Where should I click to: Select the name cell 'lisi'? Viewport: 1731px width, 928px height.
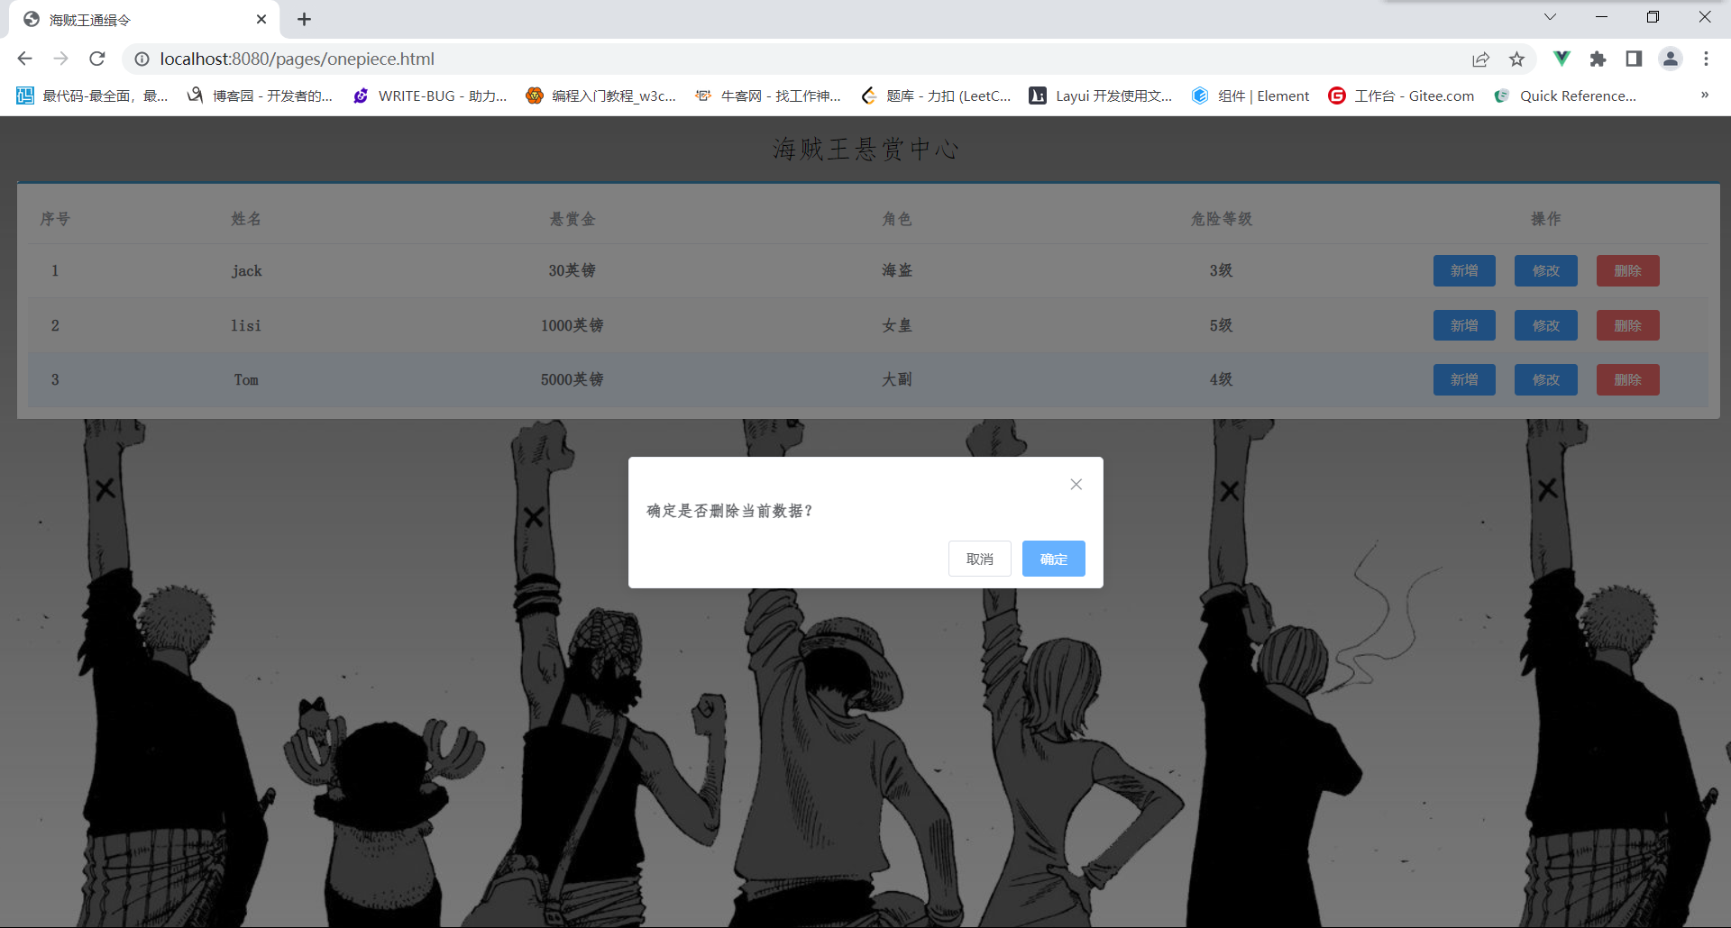point(246,325)
